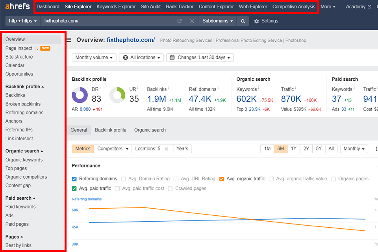The image size is (378, 252).
Task: Open Broken backlinks in sidebar
Action: tap(23, 104)
